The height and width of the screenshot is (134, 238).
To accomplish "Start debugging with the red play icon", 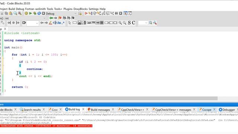I will tap(86, 13).
